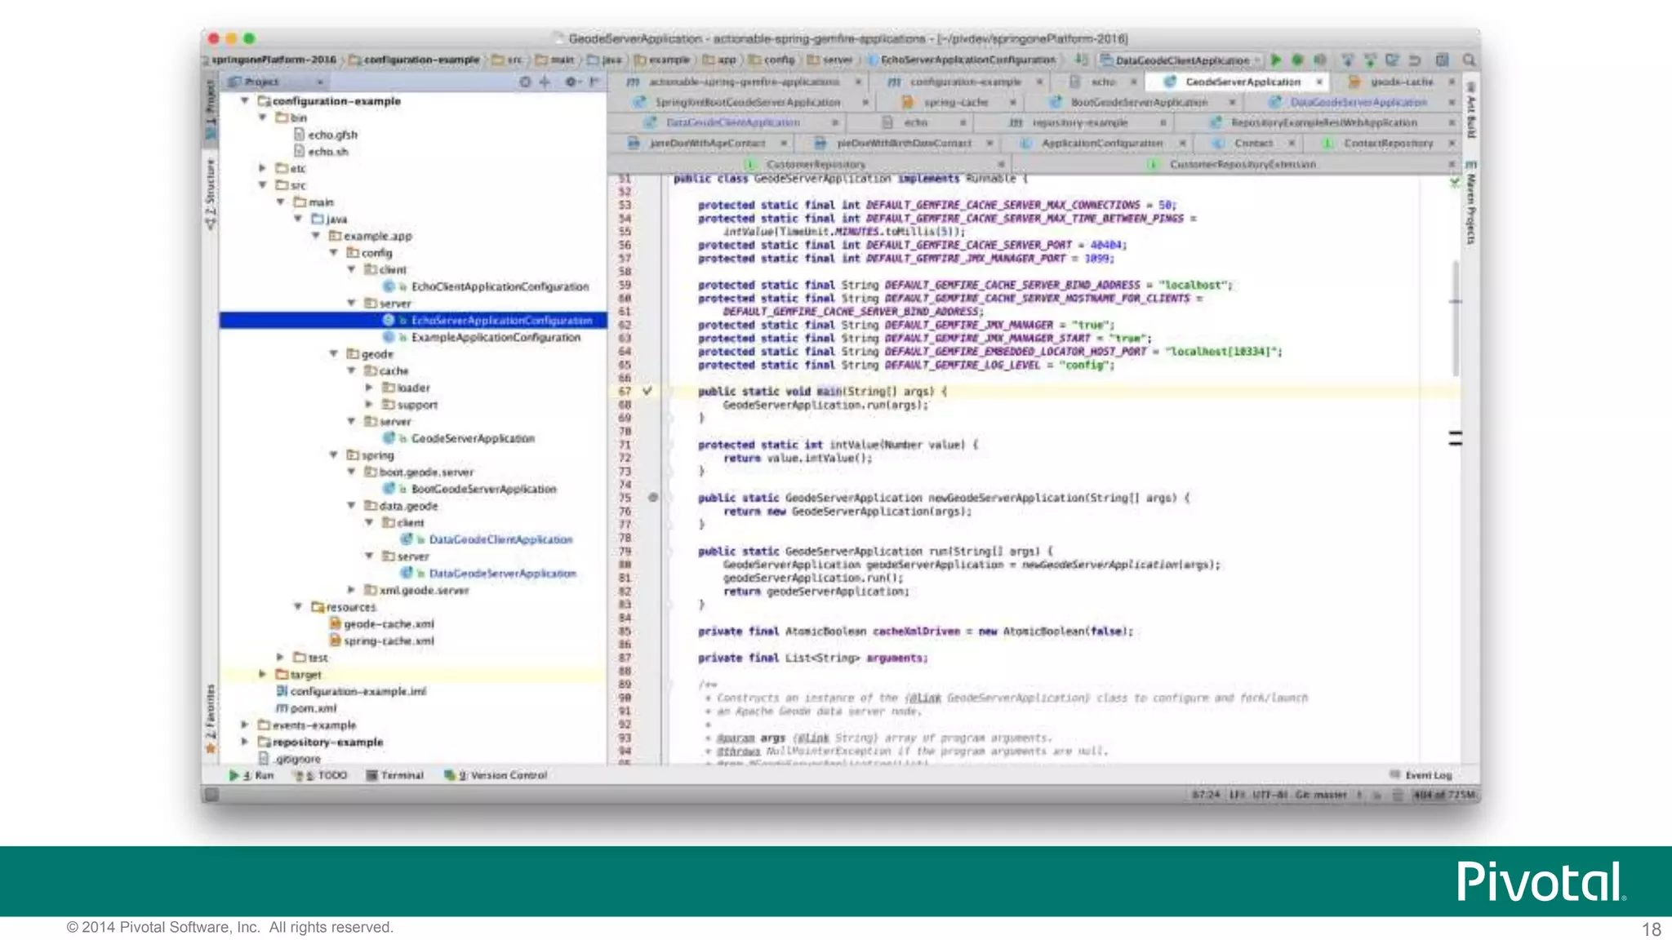Open Search Everywhere magnifier icon
This screenshot has width=1672, height=940.
(x=1469, y=60)
